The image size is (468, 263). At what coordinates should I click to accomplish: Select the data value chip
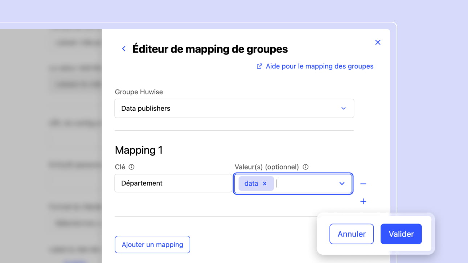coord(251,184)
